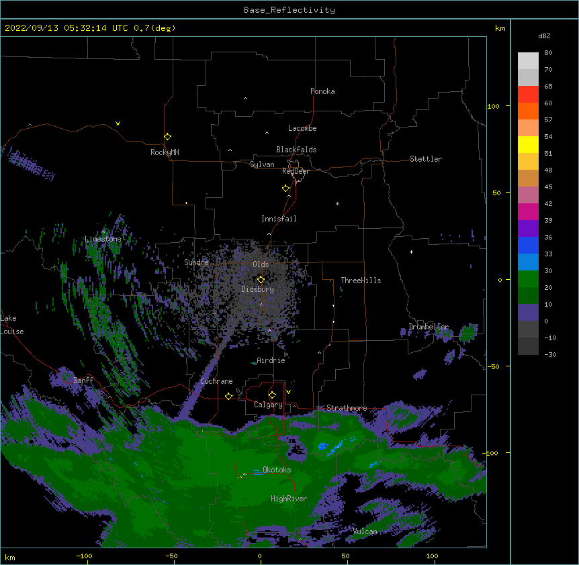
Task: Click the 65 dBZ red legend swatch
Action: tap(528, 94)
